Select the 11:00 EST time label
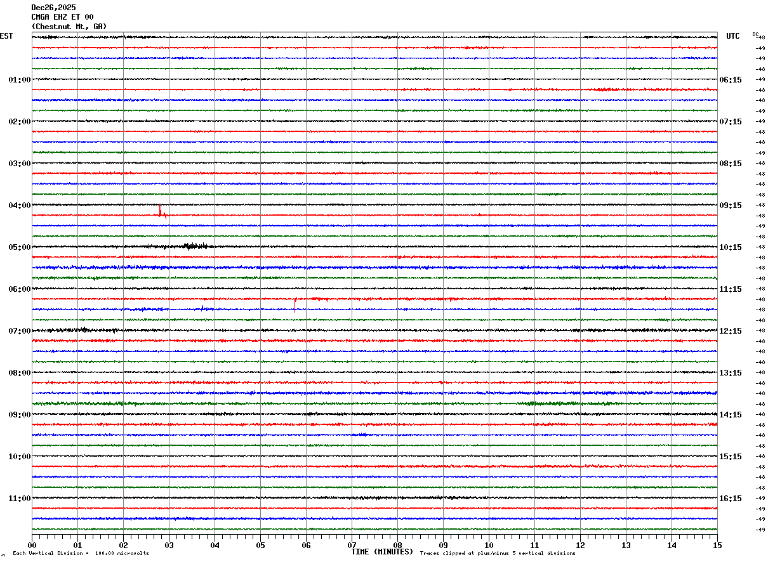 tap(19, 499)
